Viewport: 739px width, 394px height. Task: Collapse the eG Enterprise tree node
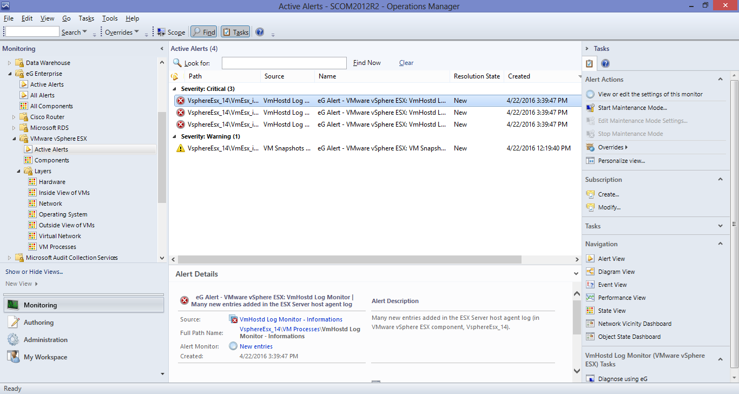[9, 74]
